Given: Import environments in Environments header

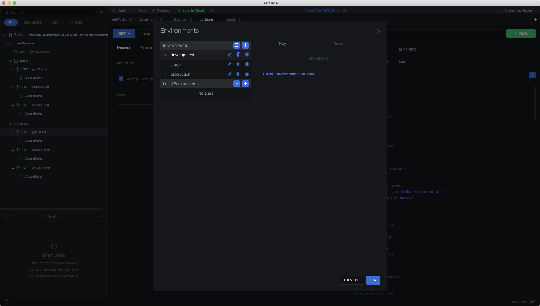Looking at the screenshot, I should click(236, 45).
